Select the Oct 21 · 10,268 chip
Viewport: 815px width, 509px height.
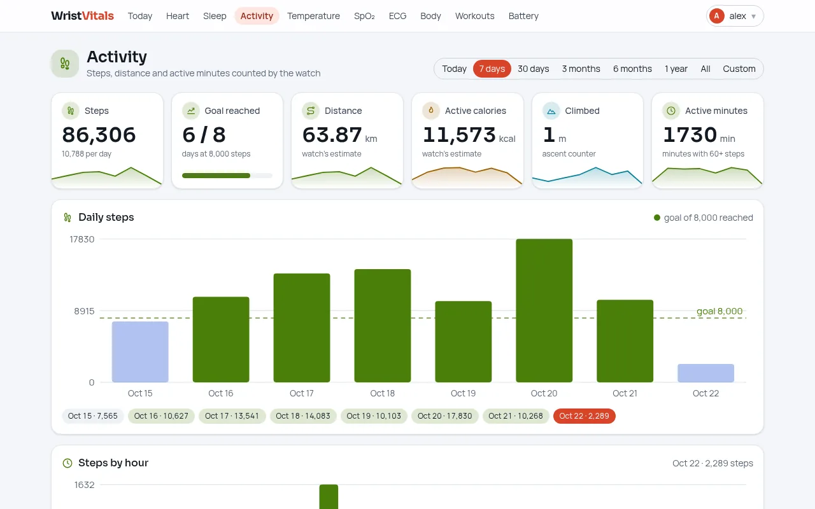coord(516,416)
